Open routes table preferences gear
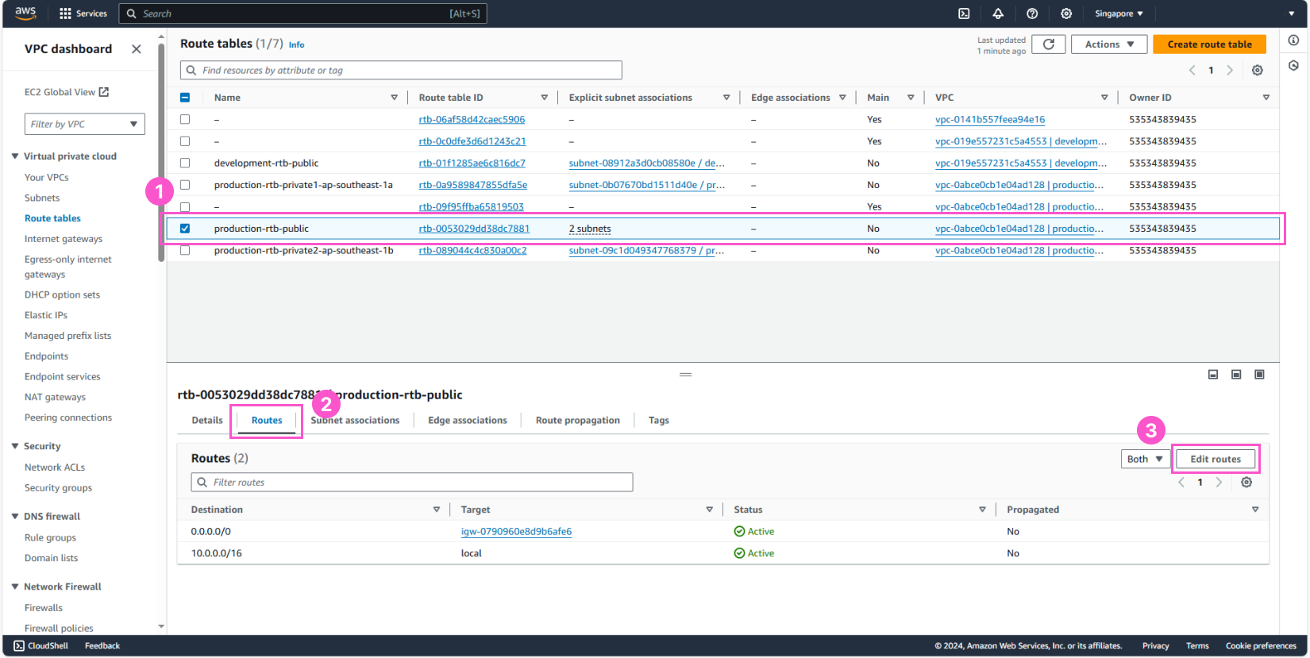 (x=1246, y=483)
